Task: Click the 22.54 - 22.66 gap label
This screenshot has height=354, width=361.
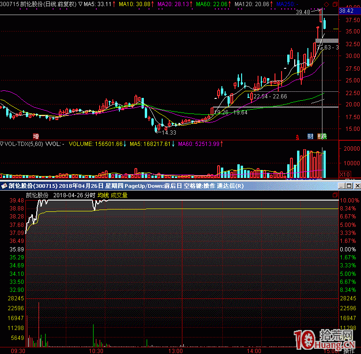Action: (270, 97)
